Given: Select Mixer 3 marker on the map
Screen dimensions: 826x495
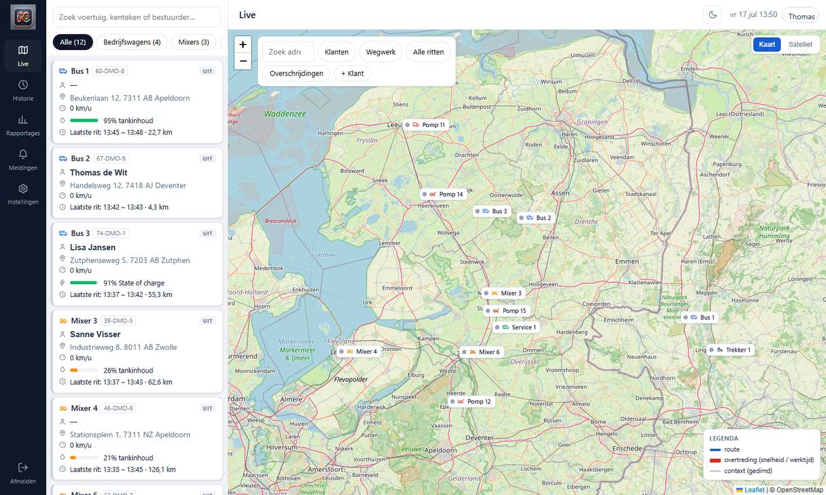Looking at the screenshot, I should 504,293.
